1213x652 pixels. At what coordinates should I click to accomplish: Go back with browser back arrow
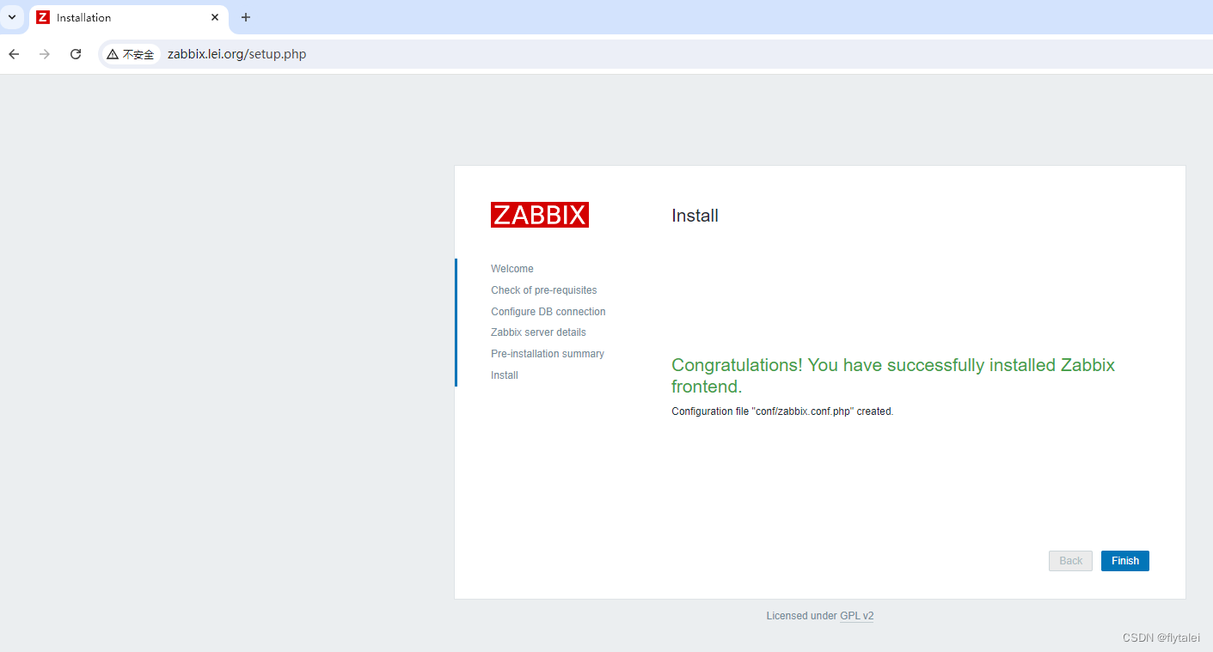pyautogui.click(x=14, y=54)
